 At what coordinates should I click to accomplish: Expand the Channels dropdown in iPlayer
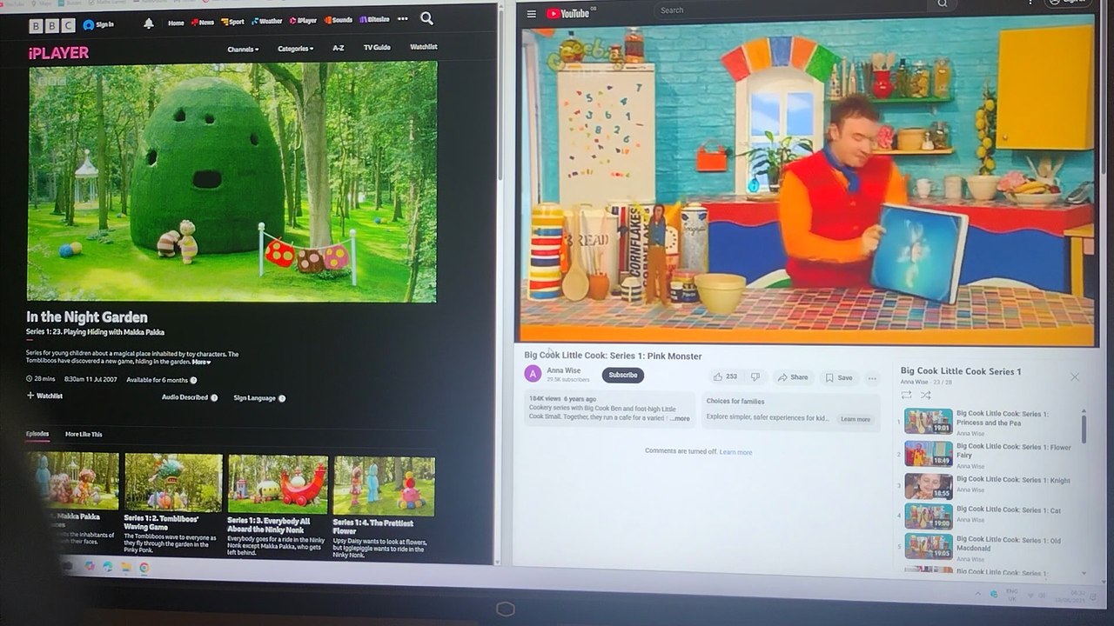pyautogui.click(x=243, y=50)
